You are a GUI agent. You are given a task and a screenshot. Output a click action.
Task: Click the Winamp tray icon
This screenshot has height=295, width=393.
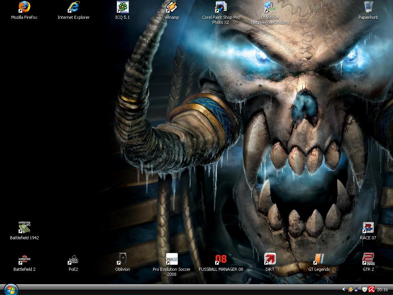(351, 290)
